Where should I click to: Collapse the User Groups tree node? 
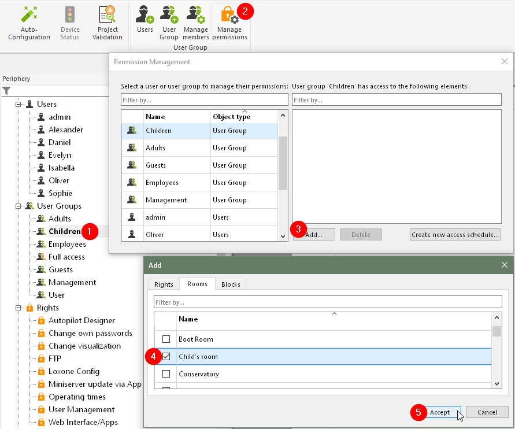point(18,206)
